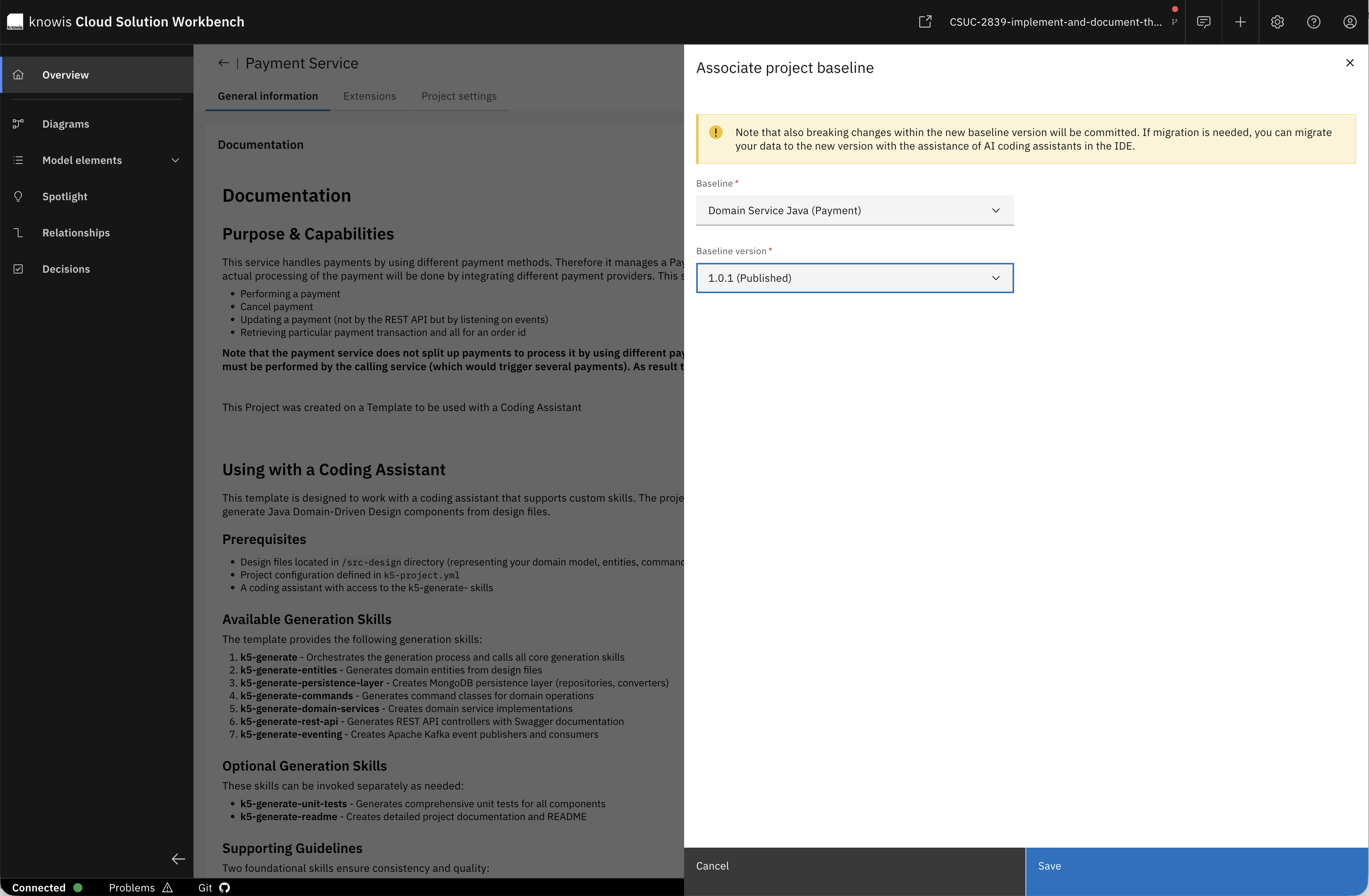This screenshot has width=1369, height=896.
Task: Click the plus create icon
Action: 1240,22
